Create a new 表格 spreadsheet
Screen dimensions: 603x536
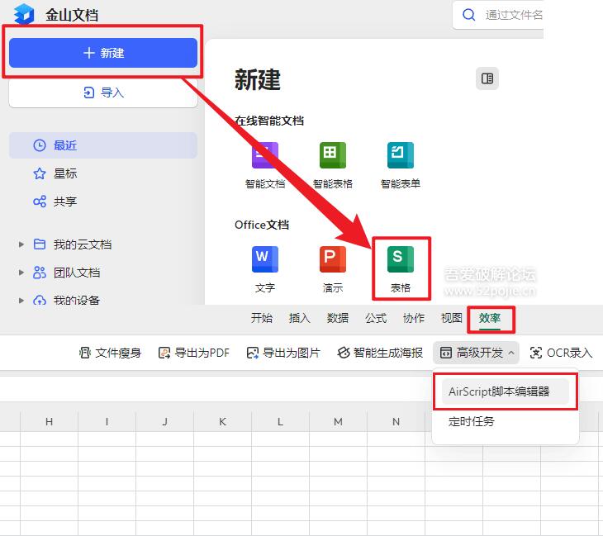[401, 269]
